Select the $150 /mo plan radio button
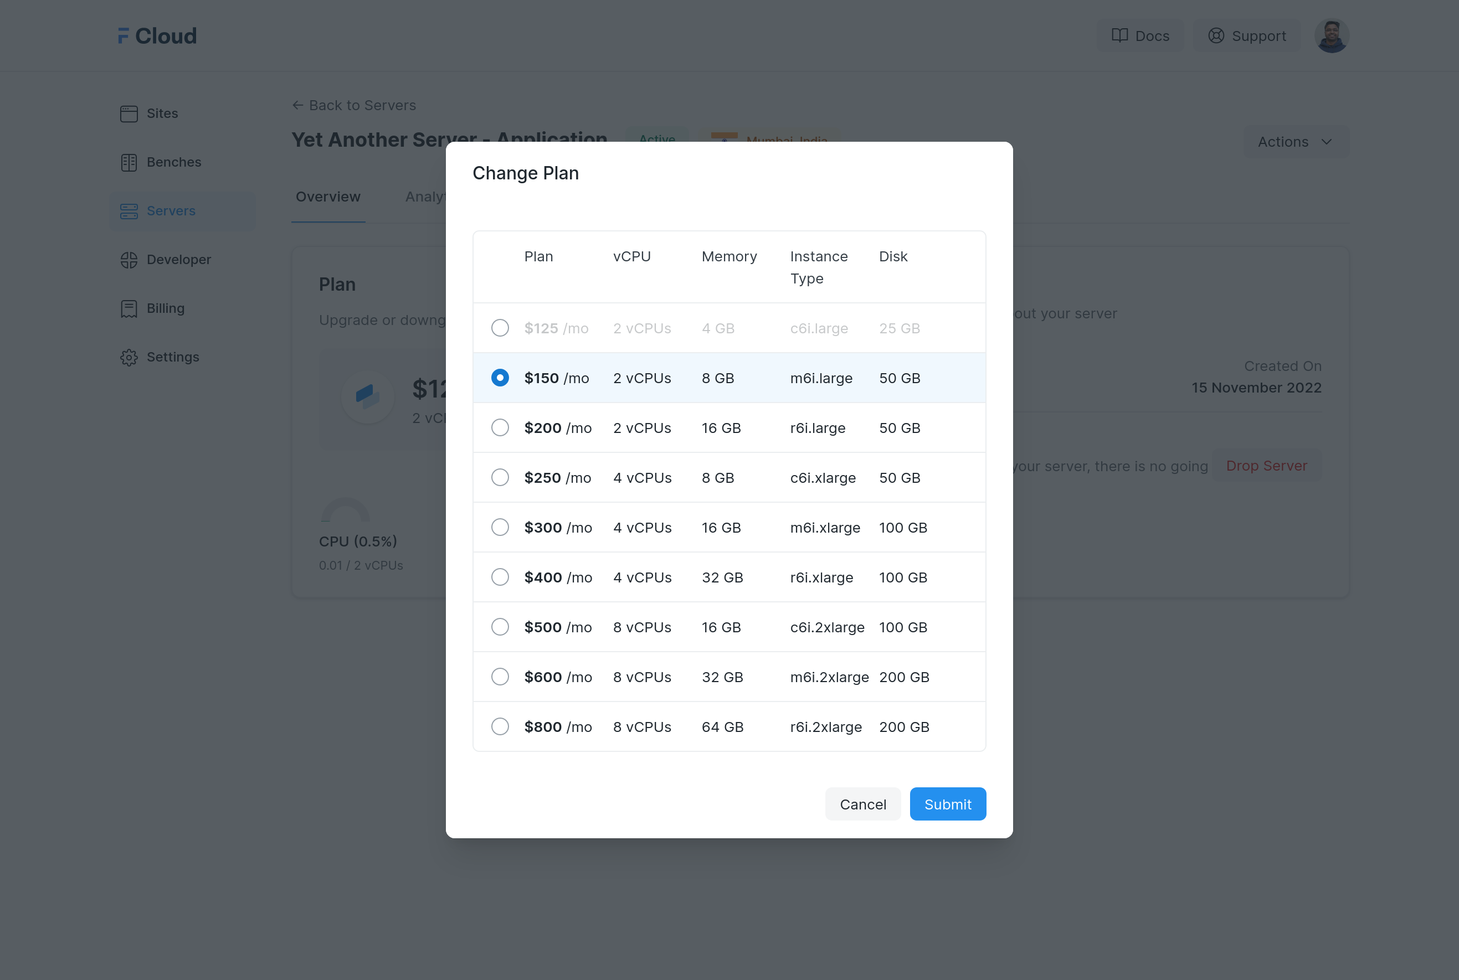The image size is (1459, 980). point(500,378)
